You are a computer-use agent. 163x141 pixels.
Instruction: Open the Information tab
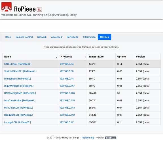(89, 37)
